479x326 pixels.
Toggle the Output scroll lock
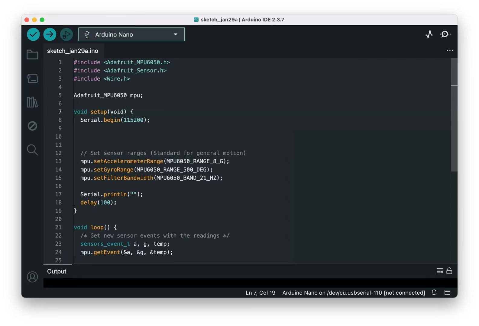click(449, 271)
